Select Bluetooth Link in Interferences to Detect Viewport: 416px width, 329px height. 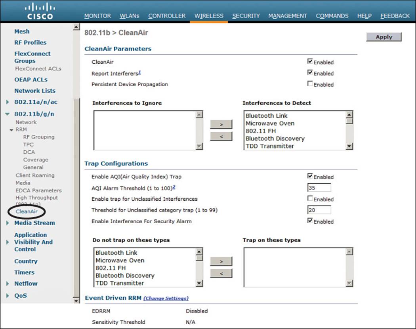coord(266,116)
